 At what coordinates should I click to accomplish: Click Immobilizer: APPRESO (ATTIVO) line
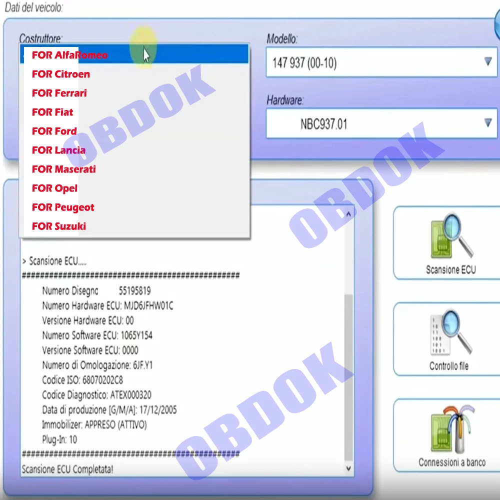(94, 424)
